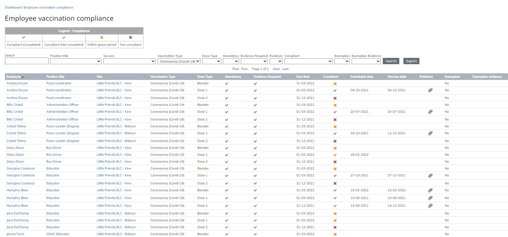Sort by Scheduled date column header
Screen dimensions: 508x237
[362, 77]
